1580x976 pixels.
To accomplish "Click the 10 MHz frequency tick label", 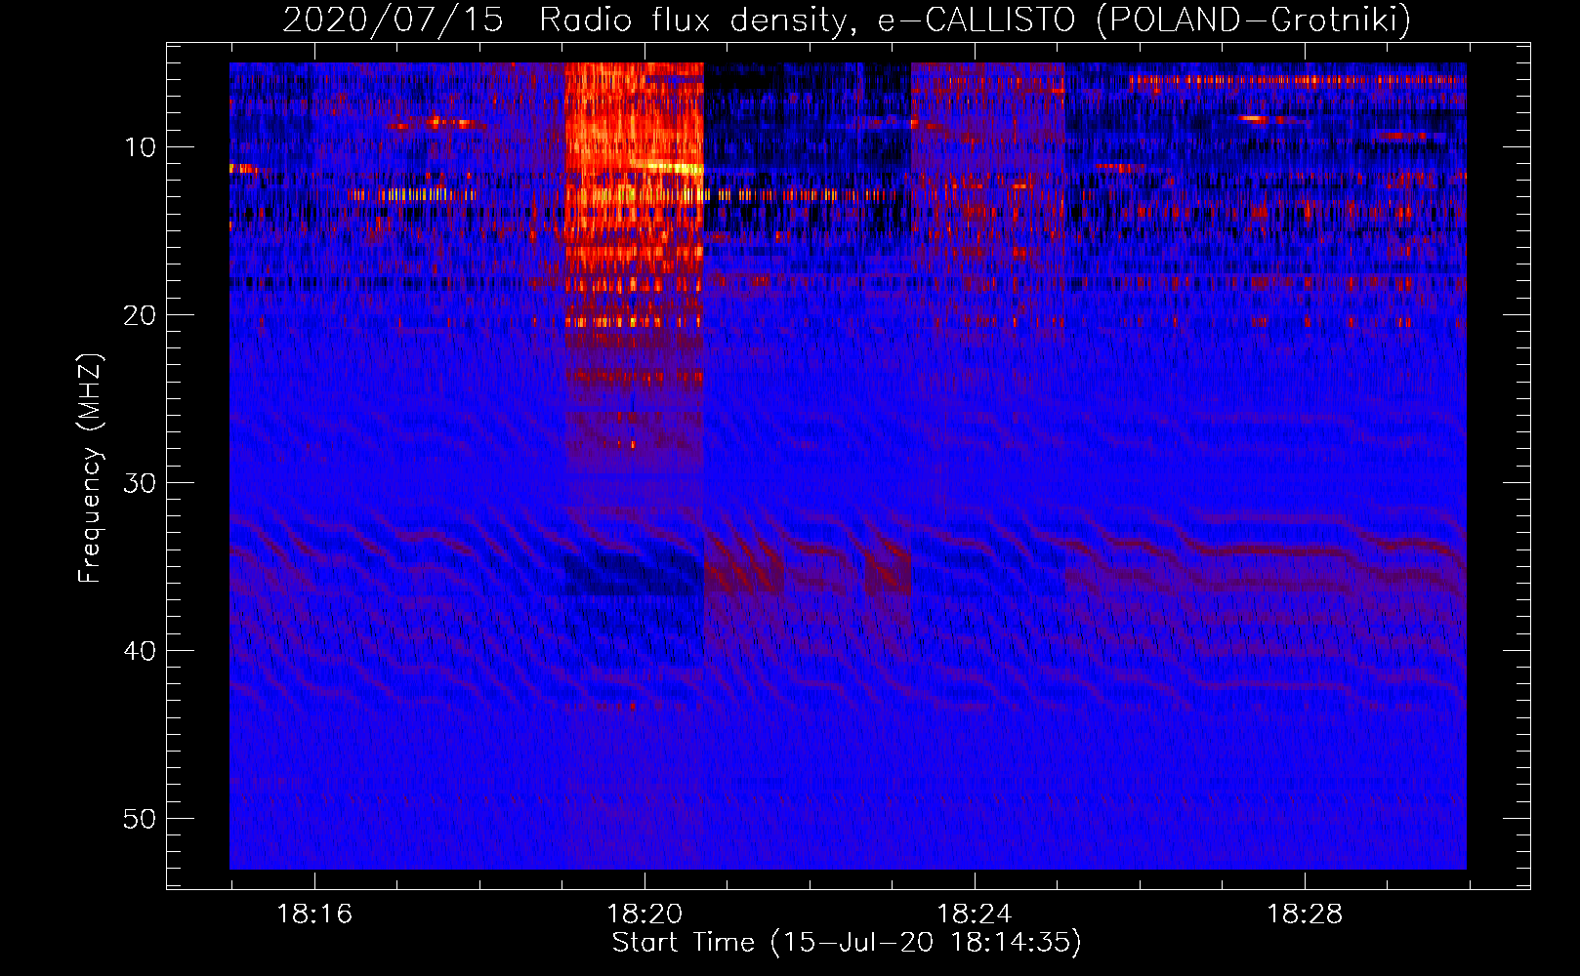I will (x=140, y=147).
